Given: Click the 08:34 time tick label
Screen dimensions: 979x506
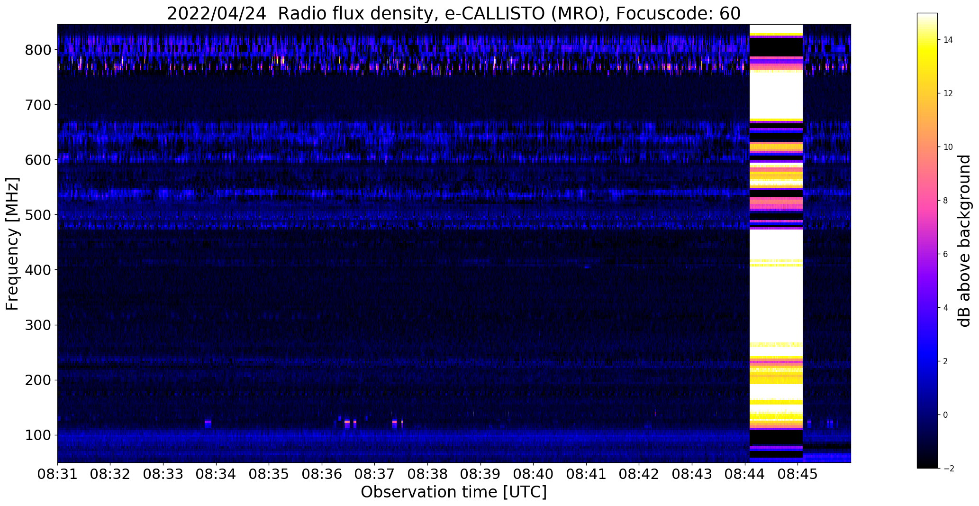Looking at the screenshot, I should [216, 474].
